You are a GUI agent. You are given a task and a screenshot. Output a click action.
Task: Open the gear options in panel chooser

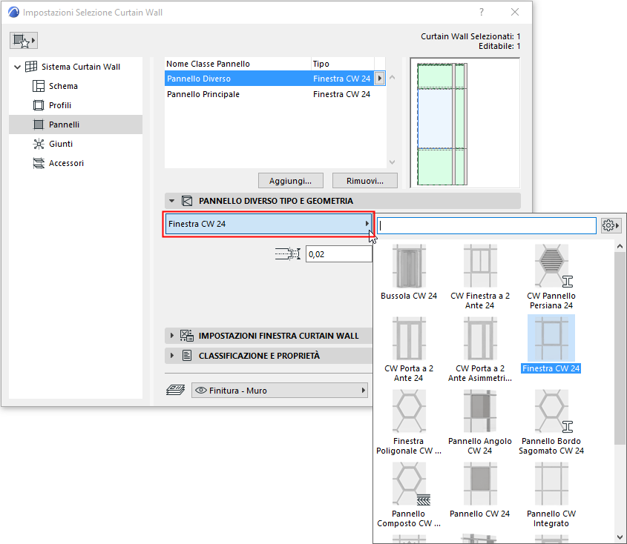point(611,225)
